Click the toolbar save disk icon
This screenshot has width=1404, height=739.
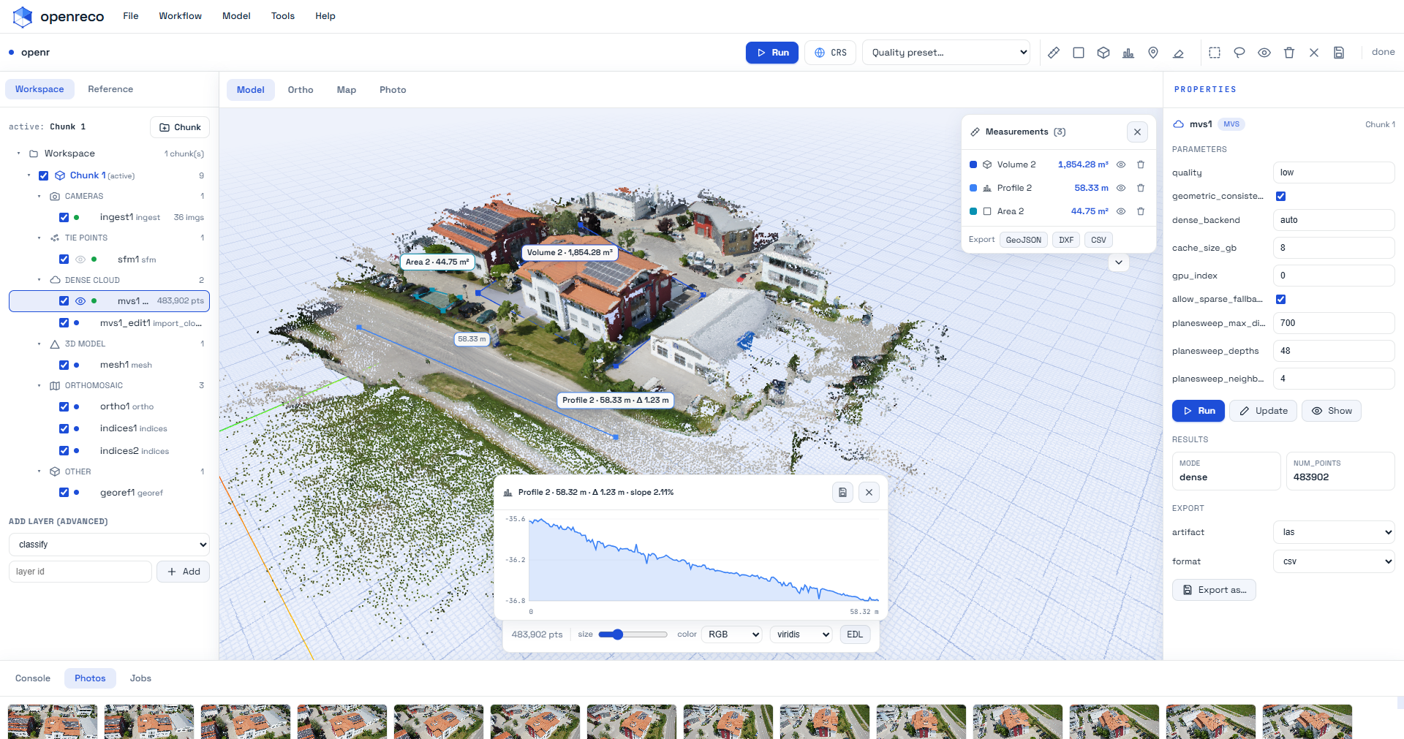pyautogui.click(x=1339, y=53)
